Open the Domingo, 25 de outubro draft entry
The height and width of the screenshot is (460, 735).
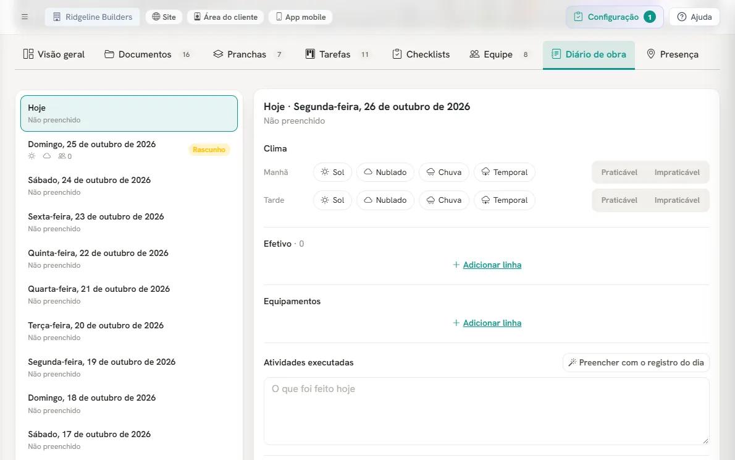(129, 150)
